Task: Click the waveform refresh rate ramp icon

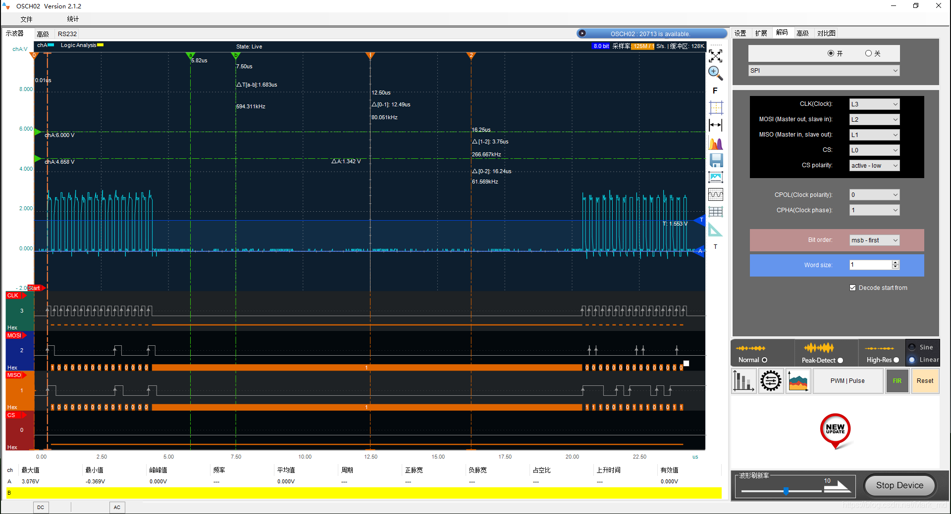Action: point(838,487)
